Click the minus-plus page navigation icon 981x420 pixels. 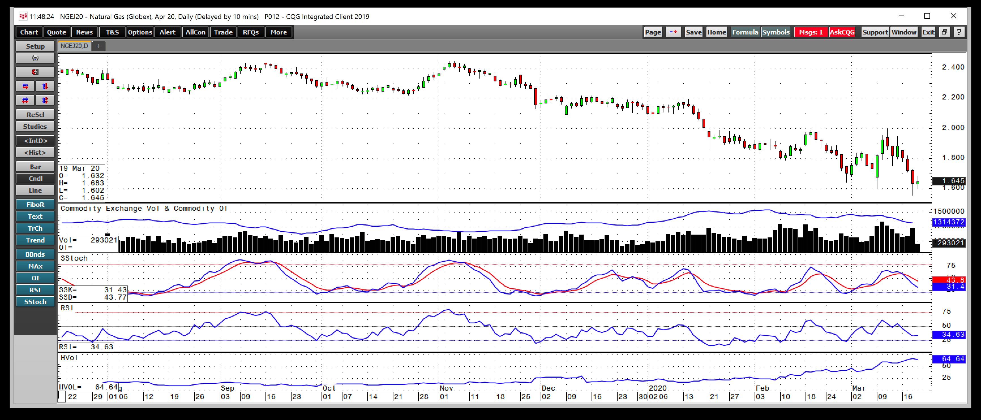click(x=673, y=32)
